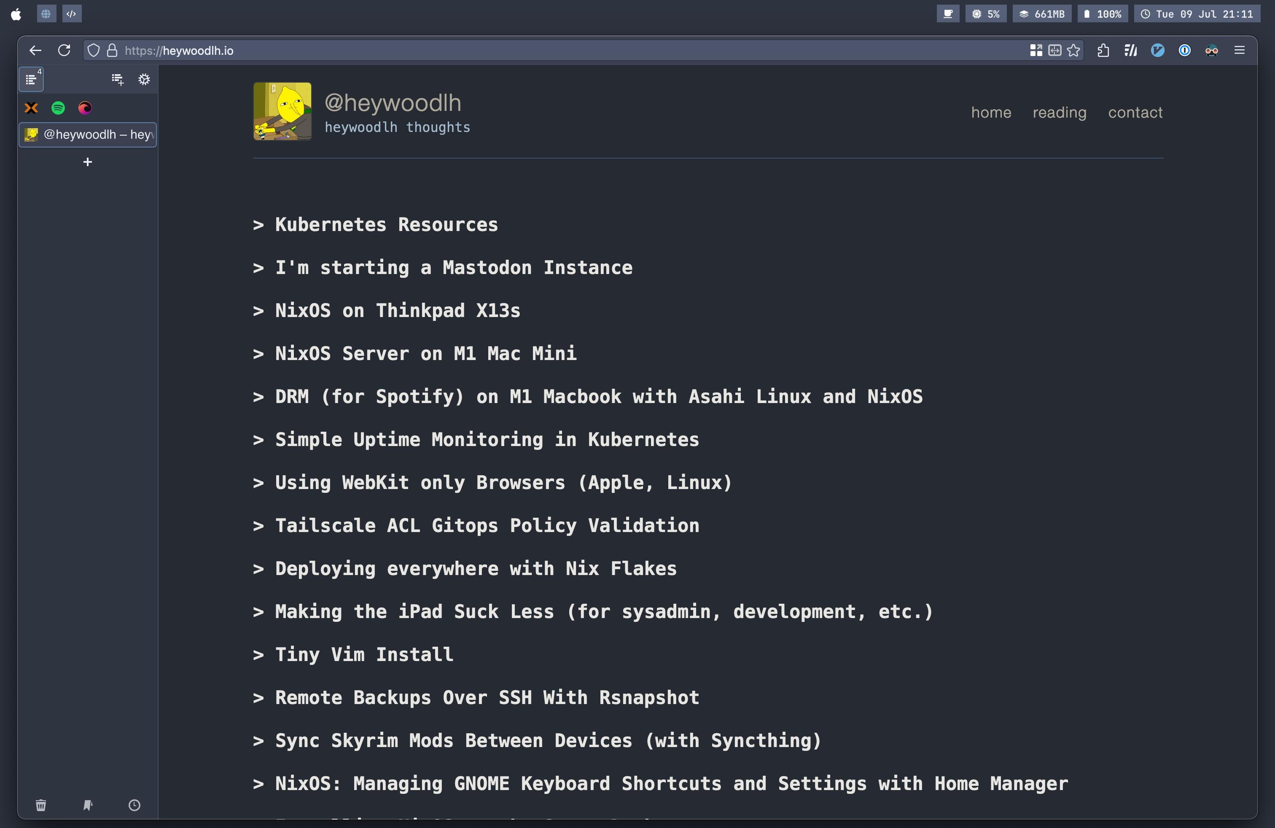Open the grid-with-arrow icon in the URL bar
The width and height of the screenshot is (1275, 828).
click(1036, 50)
